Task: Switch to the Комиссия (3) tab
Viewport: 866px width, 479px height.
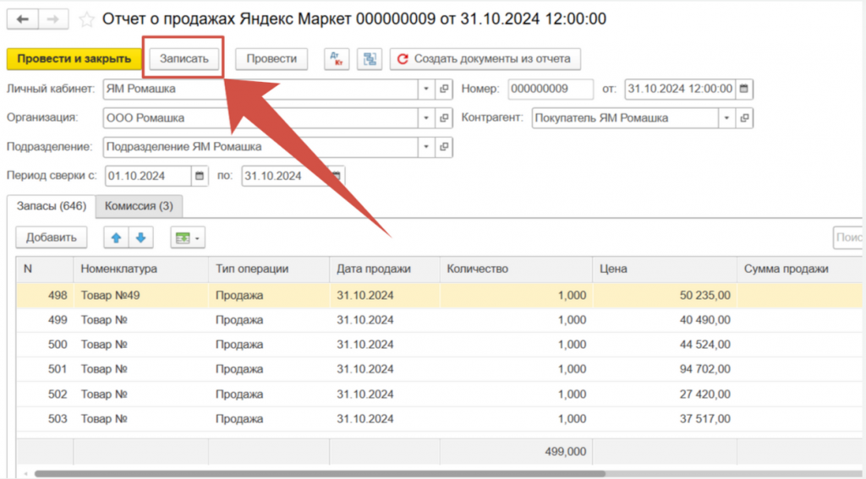Action: click(x=139, y=205)
